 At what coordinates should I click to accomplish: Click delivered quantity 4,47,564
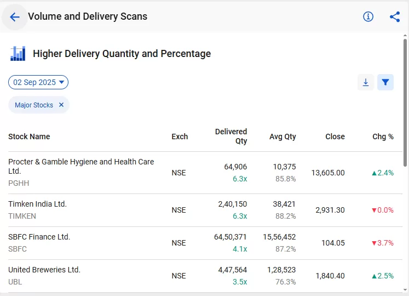232,270
